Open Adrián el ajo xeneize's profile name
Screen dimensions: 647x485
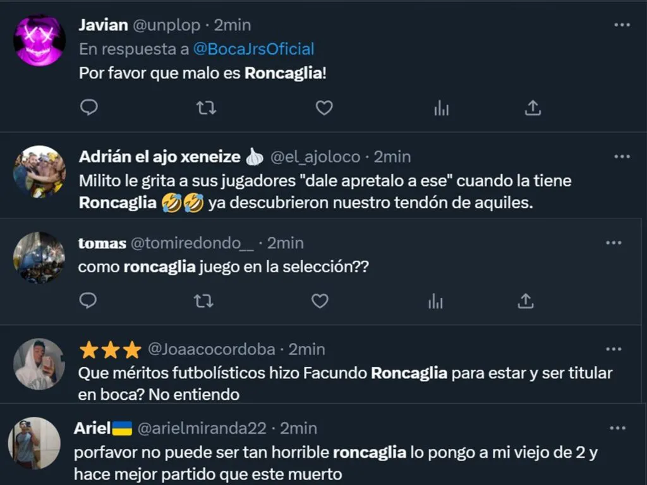pyautogui.click(x=160, y=157)
